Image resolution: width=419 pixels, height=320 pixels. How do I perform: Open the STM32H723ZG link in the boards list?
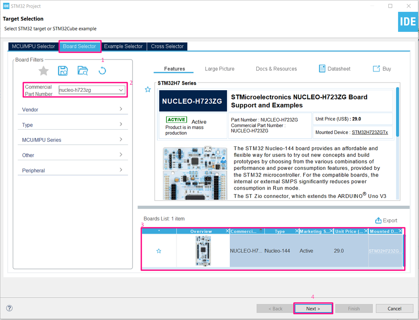click(x=385, y=251)
